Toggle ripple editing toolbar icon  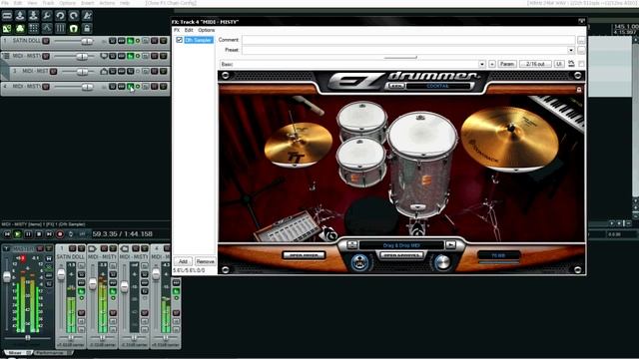click(x=33, y=29)
